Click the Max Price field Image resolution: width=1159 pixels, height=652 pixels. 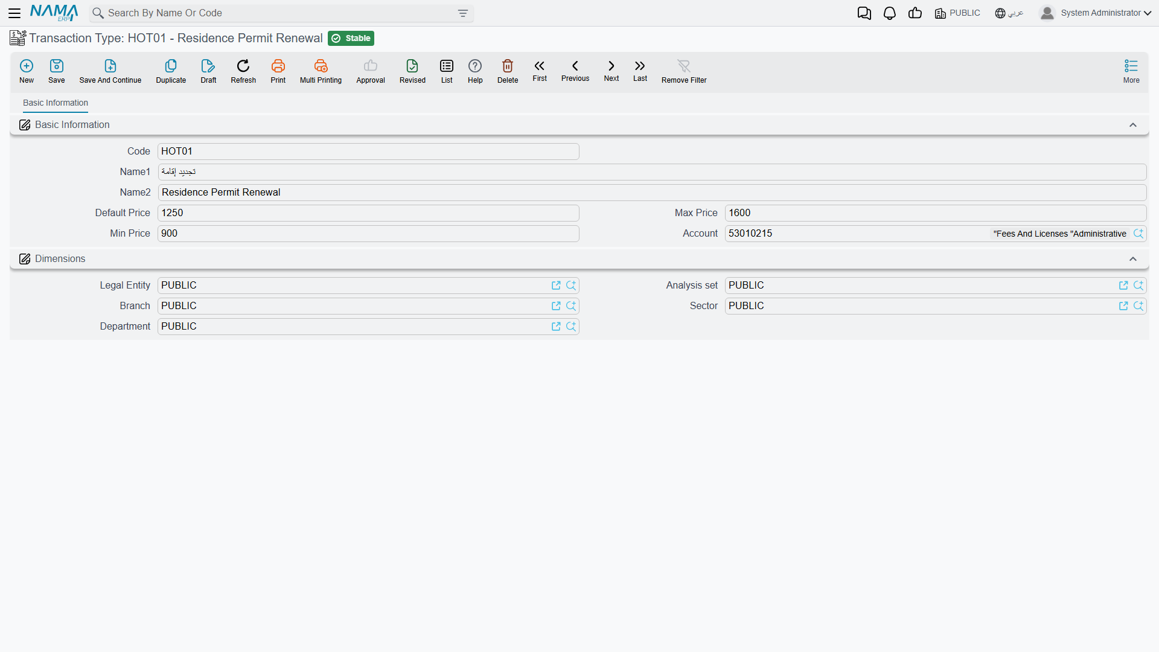[935, 213]
